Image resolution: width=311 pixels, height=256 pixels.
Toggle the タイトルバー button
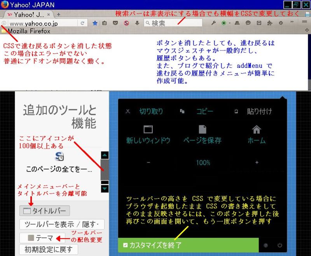click(x=45, y=211)
